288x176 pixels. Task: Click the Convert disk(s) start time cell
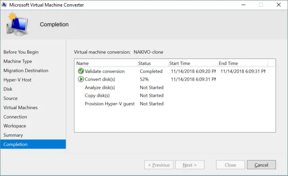(193, 80)
